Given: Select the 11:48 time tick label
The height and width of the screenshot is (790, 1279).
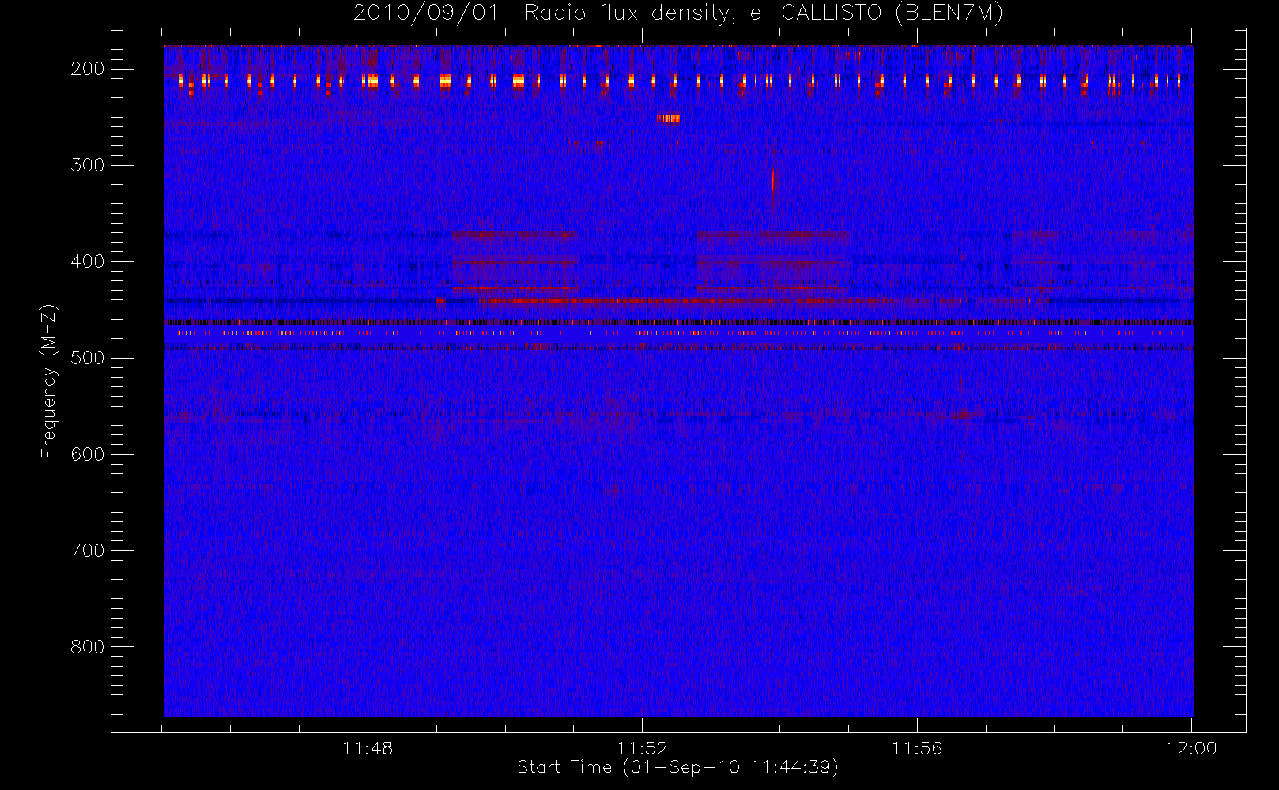Looking at the screenshot, I should (368, 748).
